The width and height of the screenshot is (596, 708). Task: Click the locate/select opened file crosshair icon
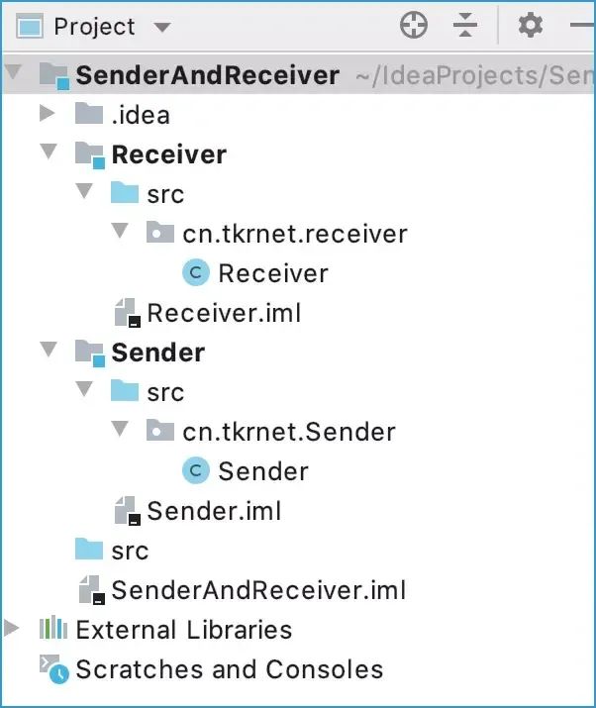point(414,25)
